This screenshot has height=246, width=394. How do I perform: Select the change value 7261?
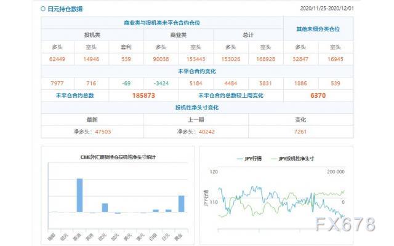point(300,132)
